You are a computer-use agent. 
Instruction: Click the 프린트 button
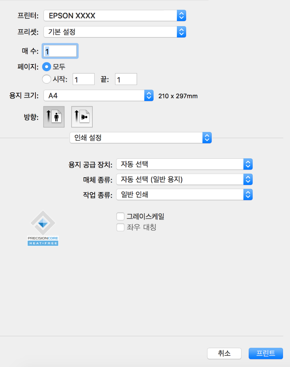[266, 353]
